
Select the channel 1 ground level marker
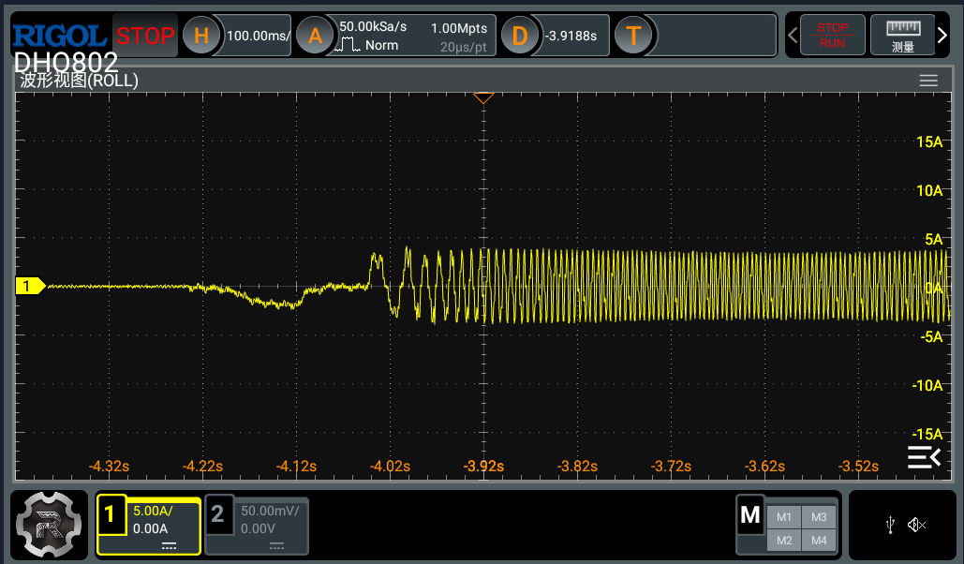(x=30, y=286)
